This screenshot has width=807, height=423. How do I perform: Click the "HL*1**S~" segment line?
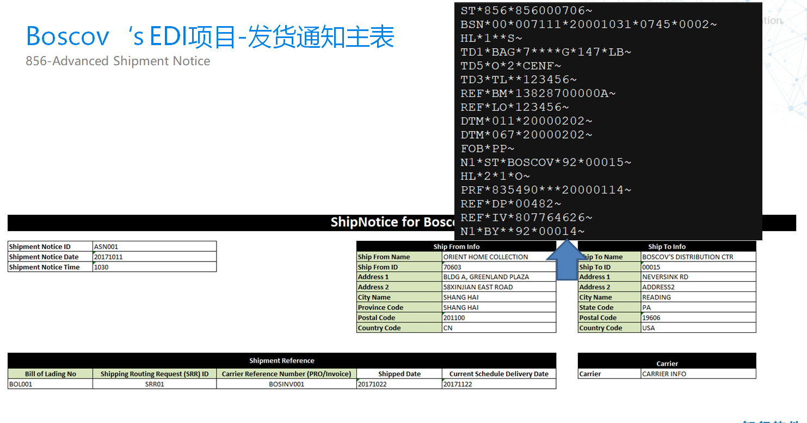tap(491, 38)
